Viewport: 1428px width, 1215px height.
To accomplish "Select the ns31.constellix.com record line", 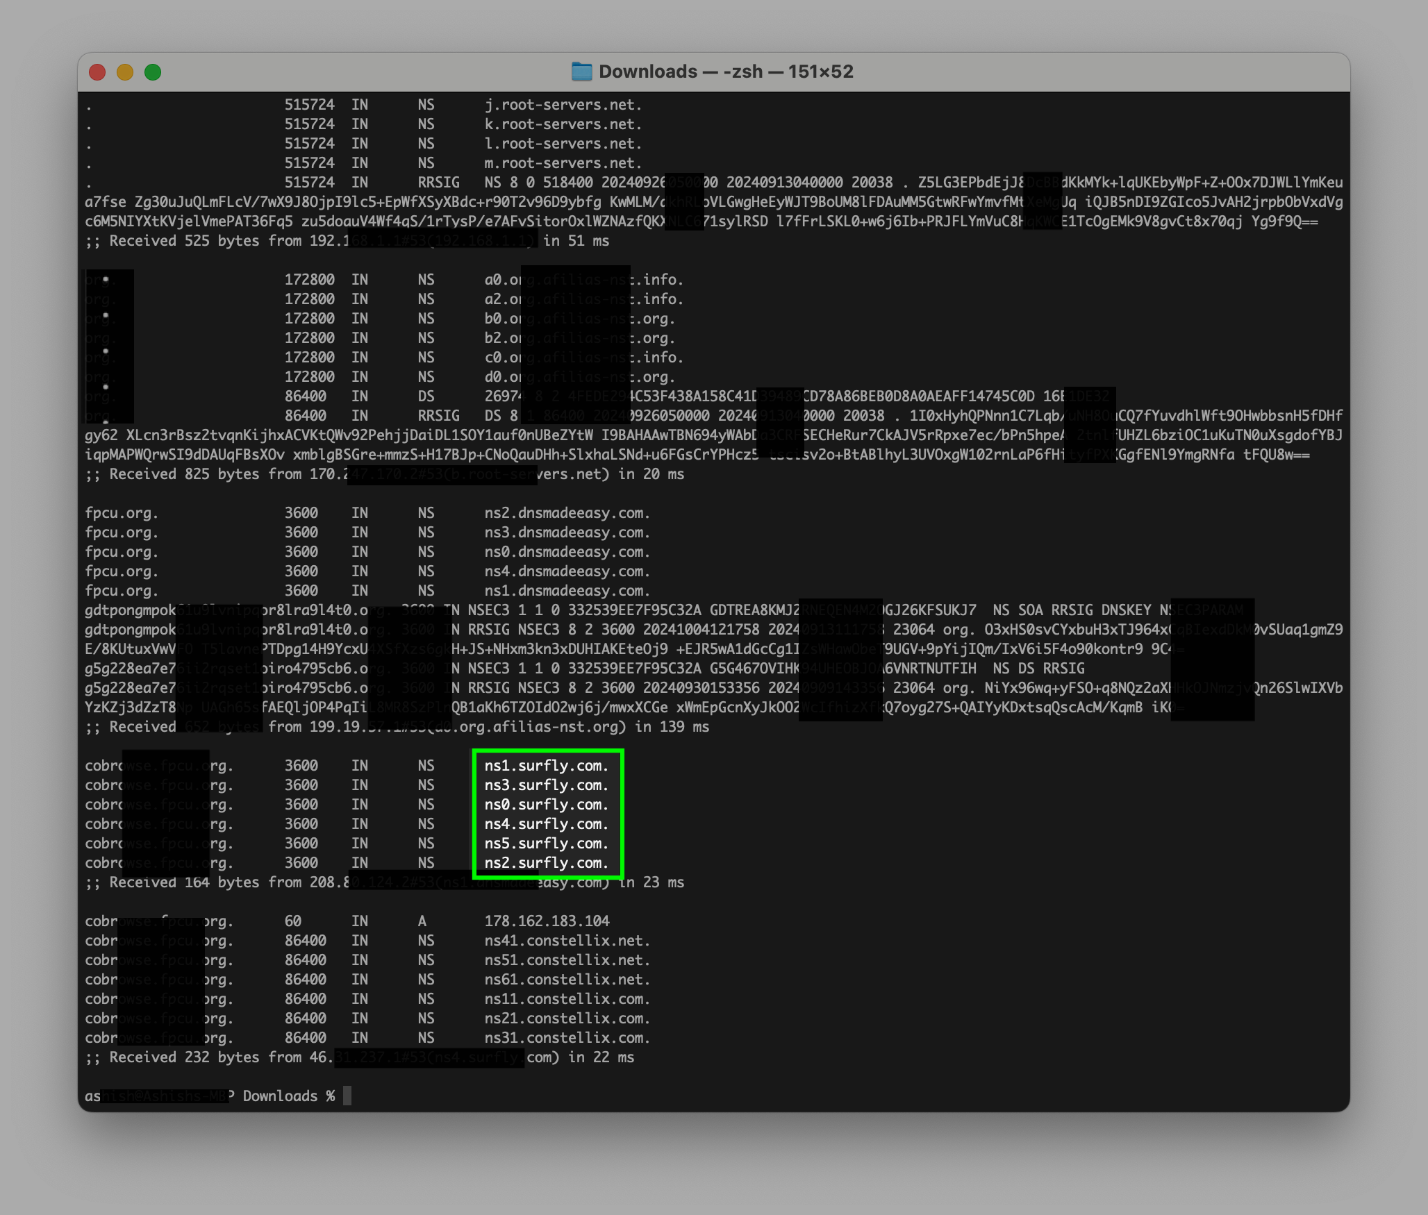I will tap(567, 1038).
